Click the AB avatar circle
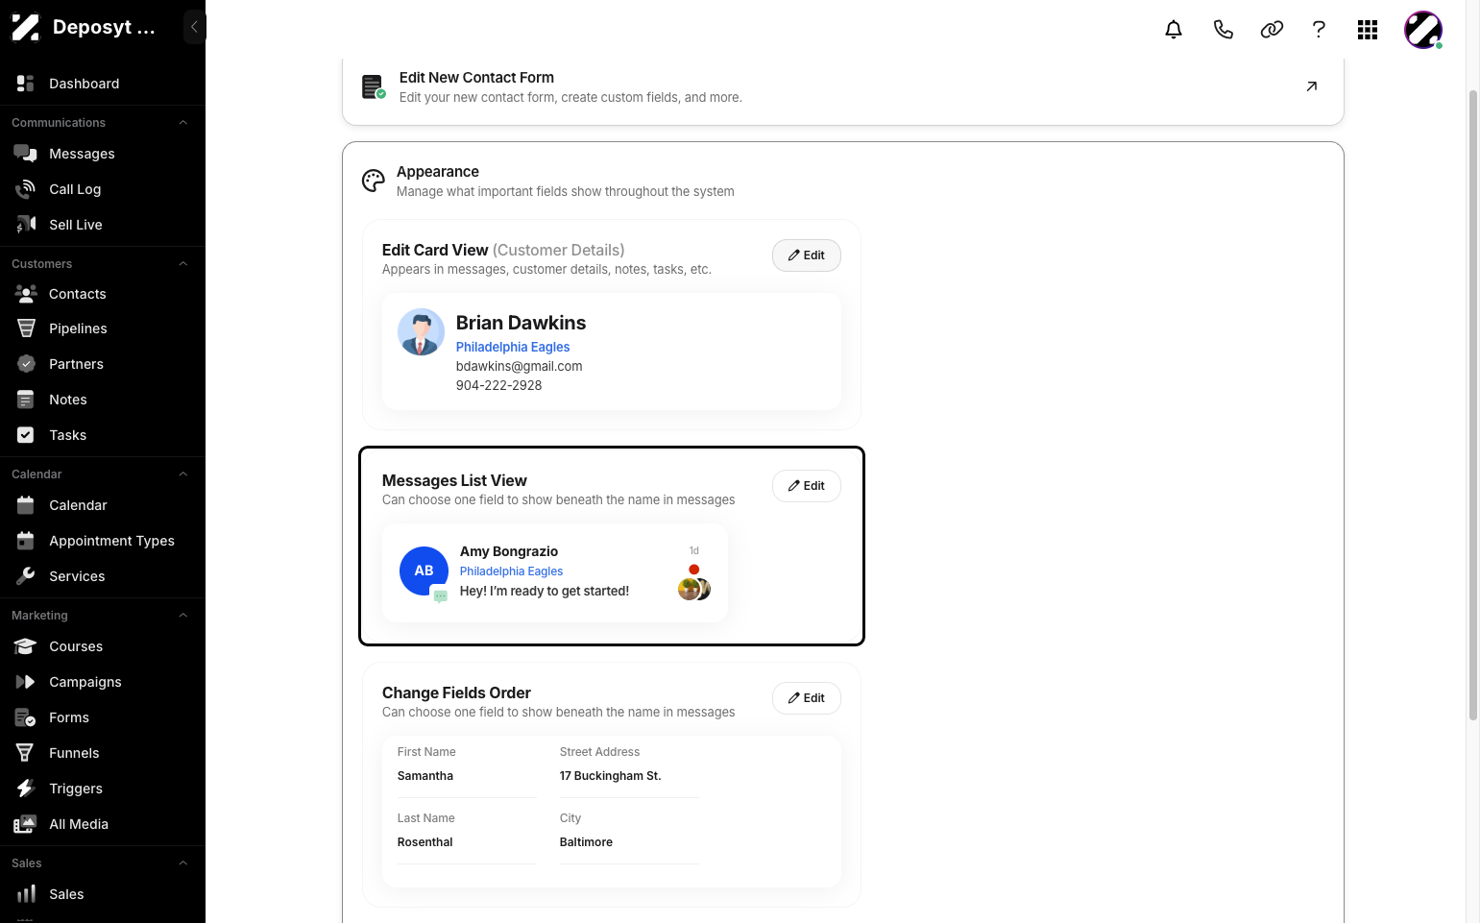The image size is (1480, 923). pyautogui.click(x=424, y=571)
